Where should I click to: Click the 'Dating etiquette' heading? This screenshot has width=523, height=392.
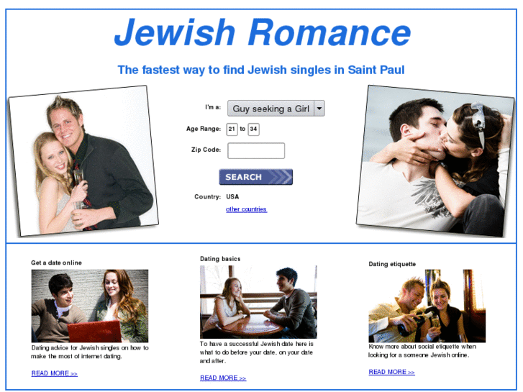pyautogui.click(x=392, y=264)
